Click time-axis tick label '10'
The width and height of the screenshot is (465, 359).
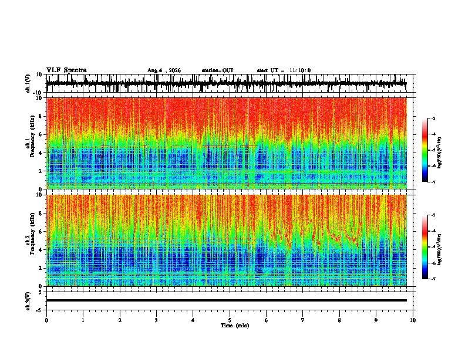(413, 320)
